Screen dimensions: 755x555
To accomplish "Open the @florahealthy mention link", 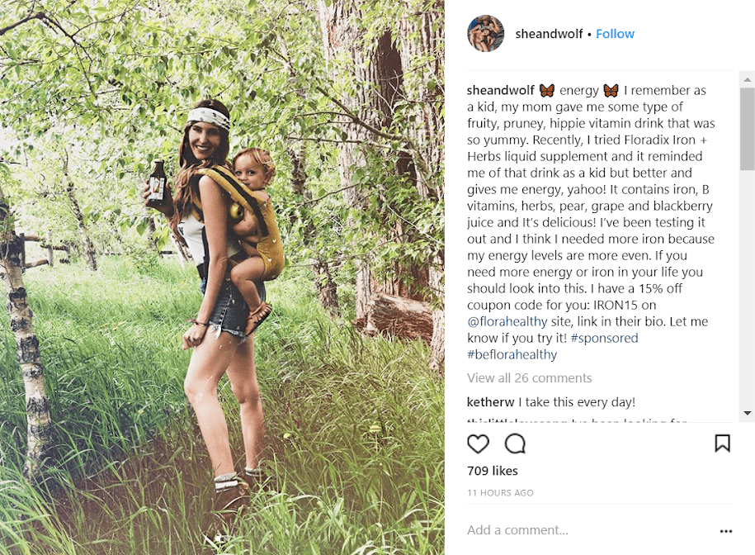I will coord(507,321).
